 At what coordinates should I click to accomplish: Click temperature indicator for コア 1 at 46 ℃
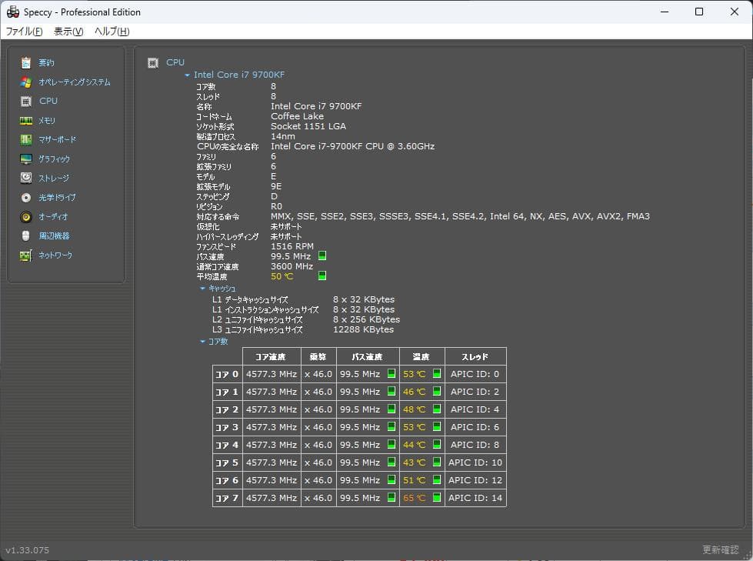pyautogui.click(x=437, y=391)
